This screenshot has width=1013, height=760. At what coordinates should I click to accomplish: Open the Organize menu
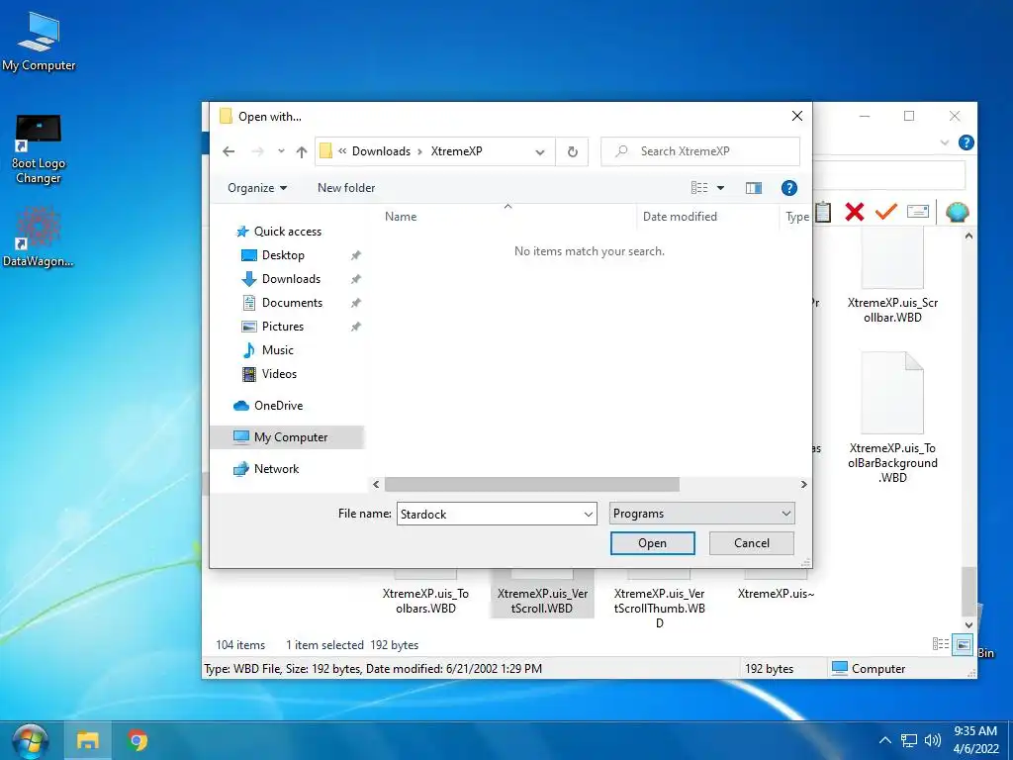257,188
